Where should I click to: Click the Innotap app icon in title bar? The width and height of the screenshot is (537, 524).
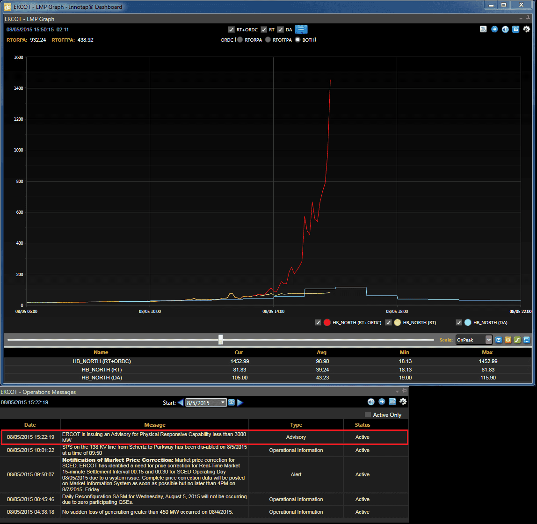pyautogui.click(x=7, y=7)
